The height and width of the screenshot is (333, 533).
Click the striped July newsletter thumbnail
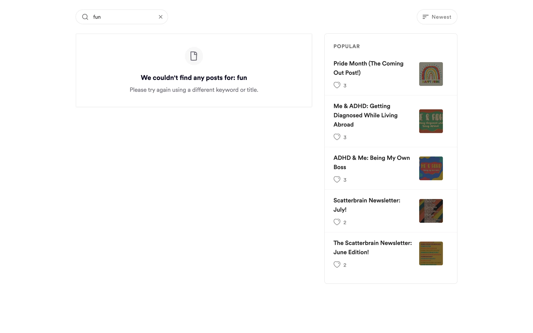(431, 211)
